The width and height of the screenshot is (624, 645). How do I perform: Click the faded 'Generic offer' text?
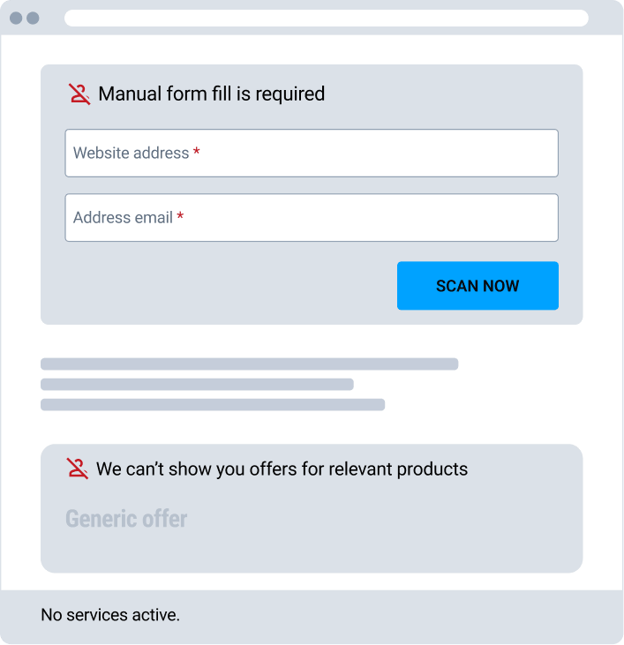point(126,518)
